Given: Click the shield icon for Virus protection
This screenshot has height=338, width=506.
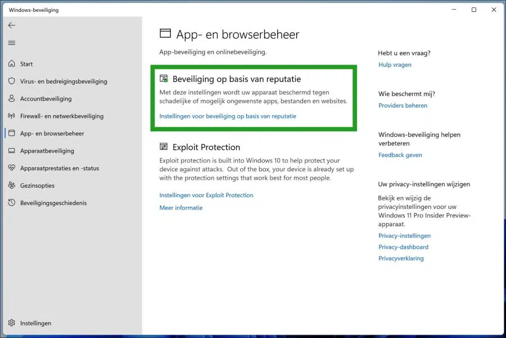Looking at the screenshot, I should click(12, 81).
